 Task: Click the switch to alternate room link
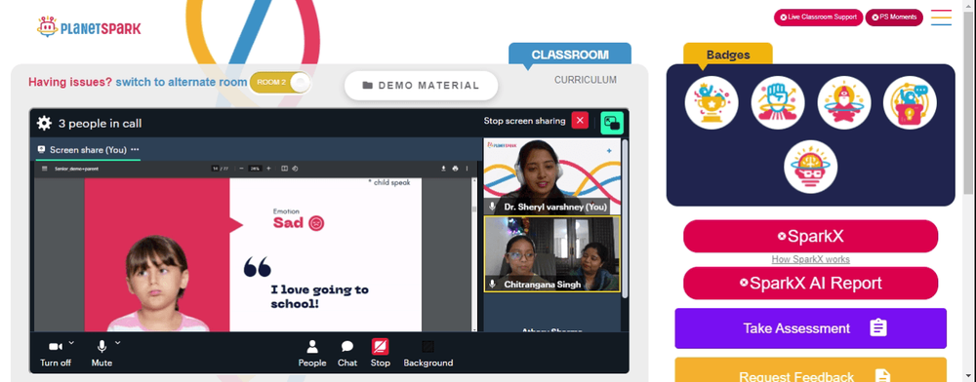(x=182, y=82)
